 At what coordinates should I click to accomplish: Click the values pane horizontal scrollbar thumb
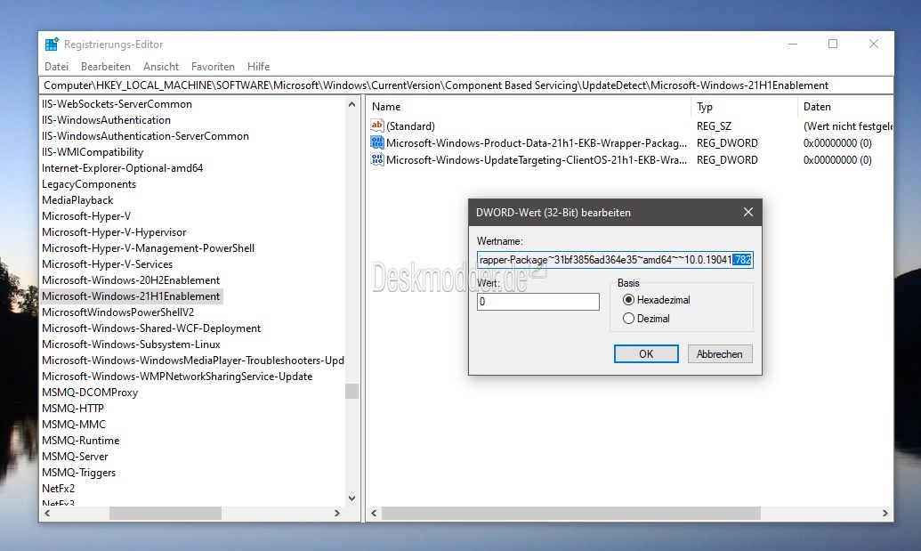click(571, 514)
